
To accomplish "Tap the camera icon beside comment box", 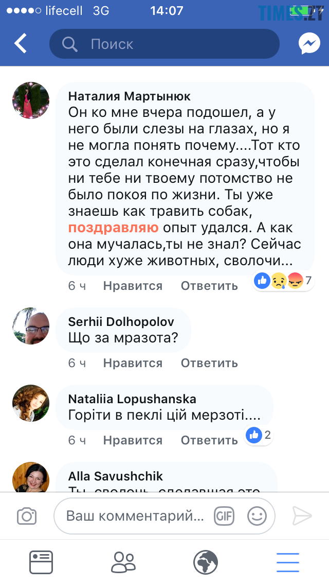I will [27, 515].
